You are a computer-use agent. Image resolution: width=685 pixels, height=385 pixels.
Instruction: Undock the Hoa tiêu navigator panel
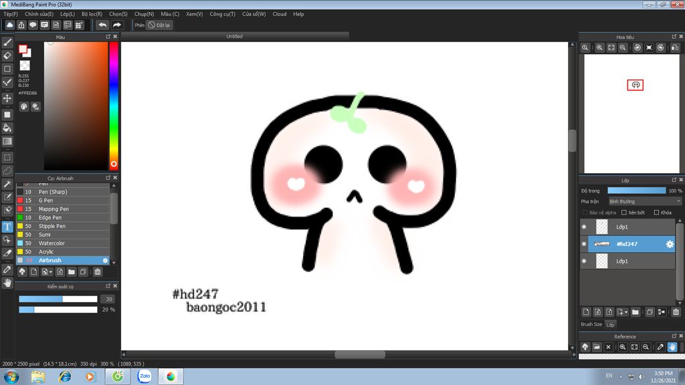tap(674, 37)
